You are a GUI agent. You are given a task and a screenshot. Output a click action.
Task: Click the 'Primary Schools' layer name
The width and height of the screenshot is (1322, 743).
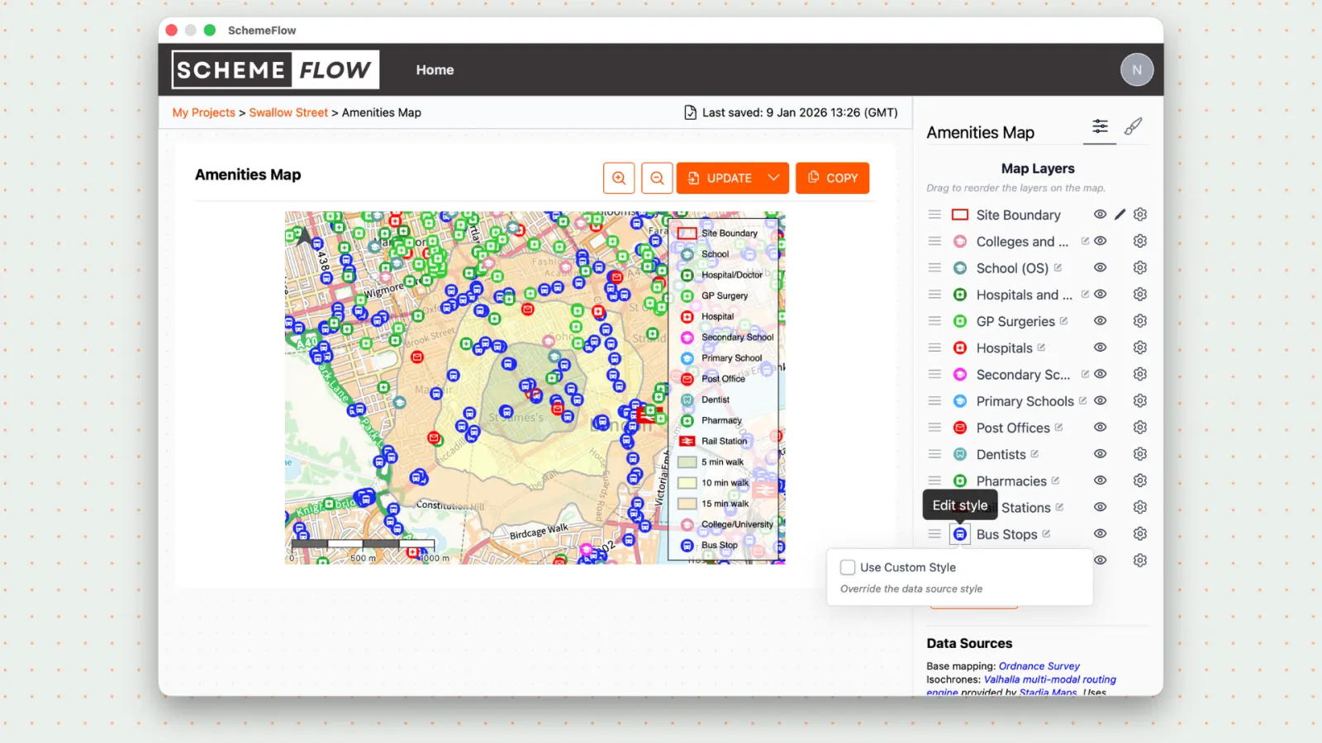click(x=1025, y=401)
